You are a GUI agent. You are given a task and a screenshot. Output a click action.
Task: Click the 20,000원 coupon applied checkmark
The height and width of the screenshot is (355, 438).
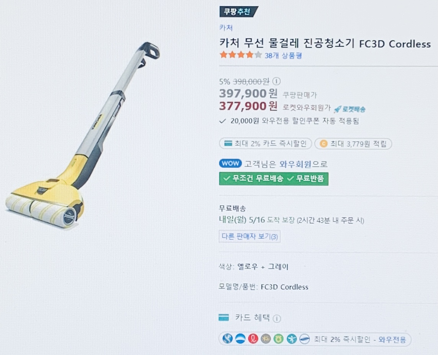click(222, 121)
